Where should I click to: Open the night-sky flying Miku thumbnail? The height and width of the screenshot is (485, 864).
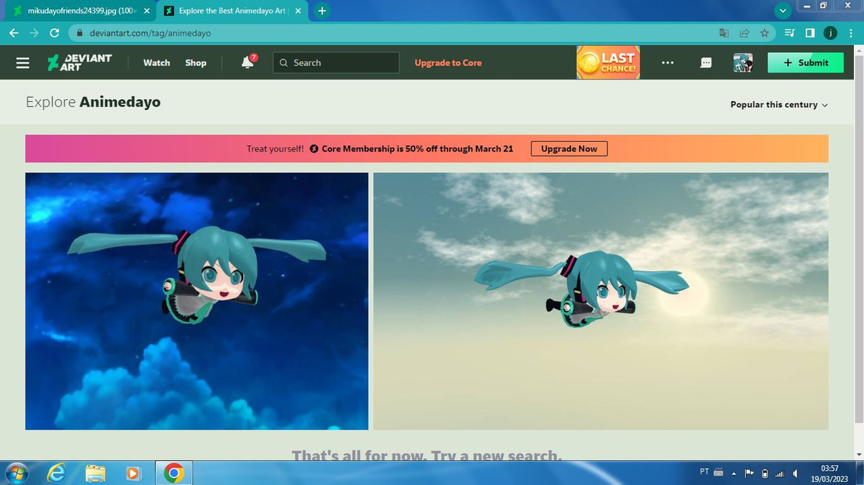coord(197,301)
